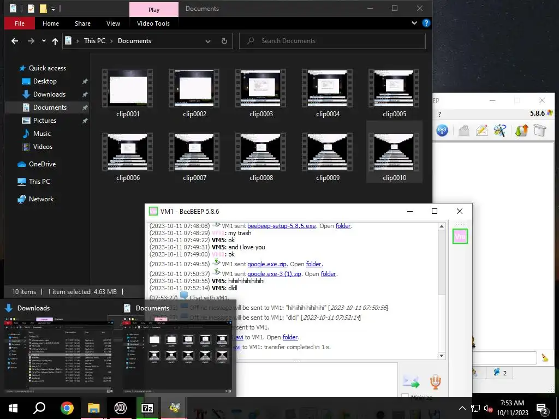The width and height of the screenshot is (559, 419).
Task: Switch to the Share ribbon tab
Action: (83, 23)
